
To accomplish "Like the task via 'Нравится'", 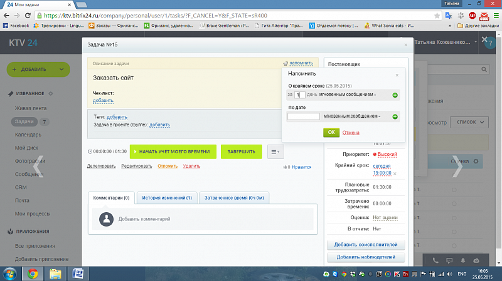I will click(x=301, y=167).
